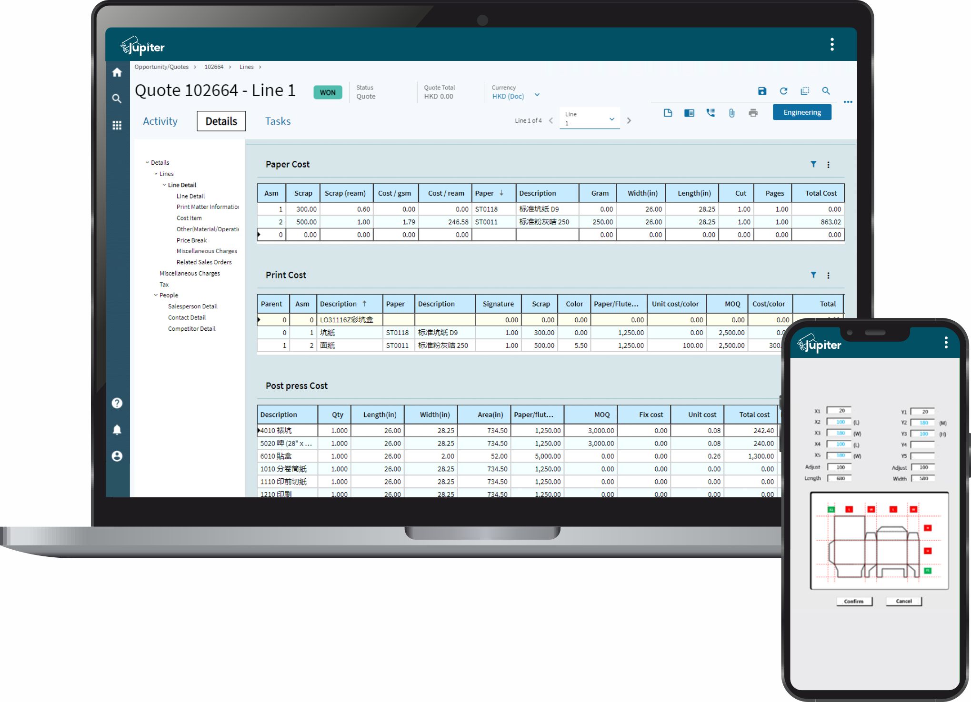
Task: Open the apps grid icon in sidebar
Action: tap(117, 125)
